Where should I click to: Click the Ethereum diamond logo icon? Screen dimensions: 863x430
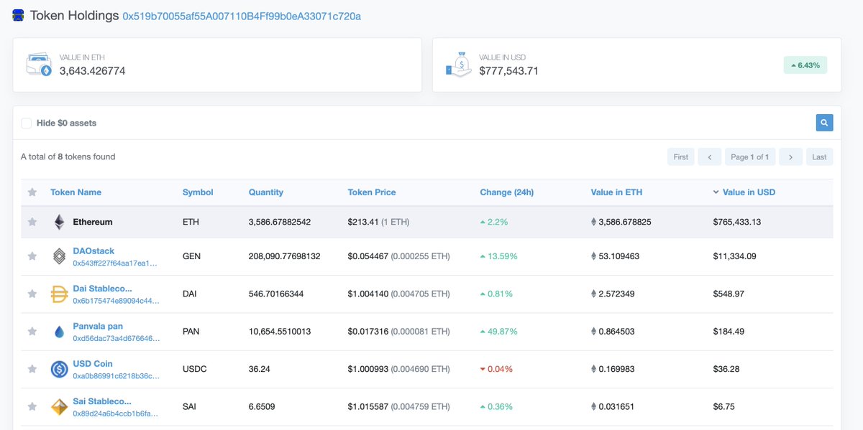(59, 222)
